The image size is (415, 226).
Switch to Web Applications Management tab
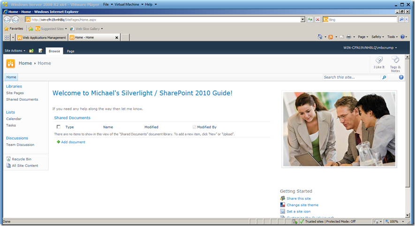pos(42,38)
